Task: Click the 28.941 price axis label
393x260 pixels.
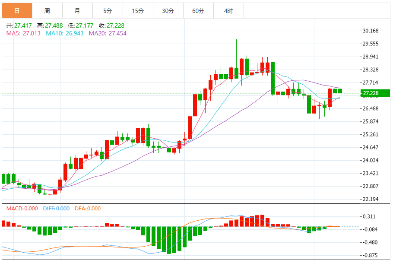Action: coord(371,57)
